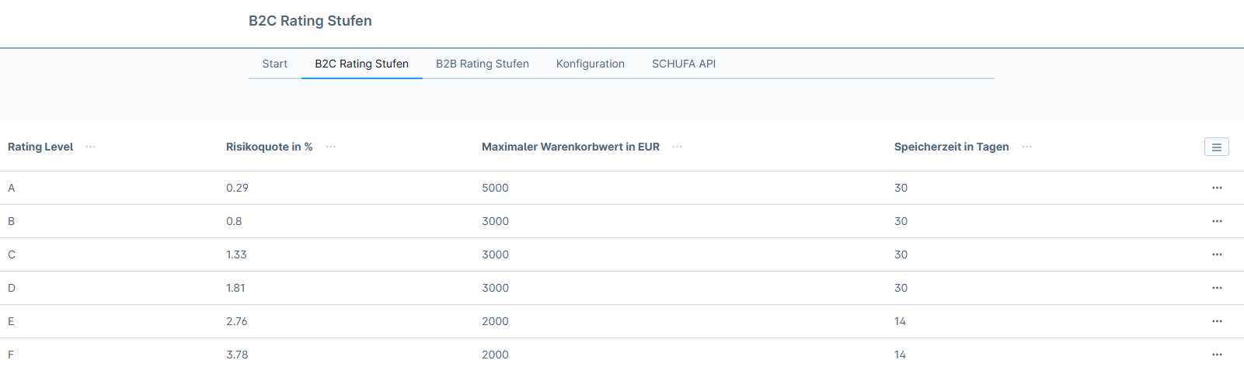Open row actions menu for rating A
1244x367 pixels.
1217,188
